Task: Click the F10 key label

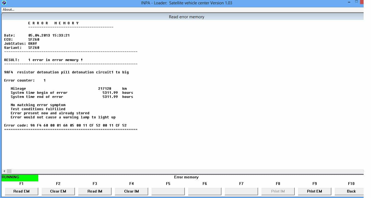Action: click(351, 184)
